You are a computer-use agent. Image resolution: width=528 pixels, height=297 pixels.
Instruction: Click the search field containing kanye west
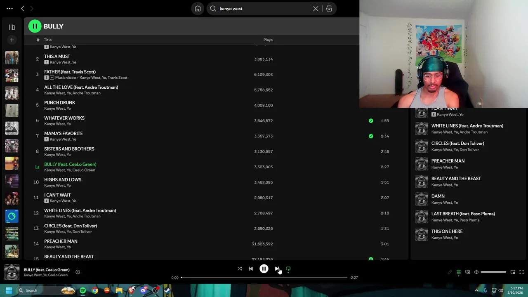[264, 8]
